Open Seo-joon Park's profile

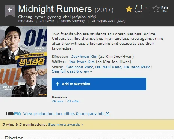(x=80, y=67)
